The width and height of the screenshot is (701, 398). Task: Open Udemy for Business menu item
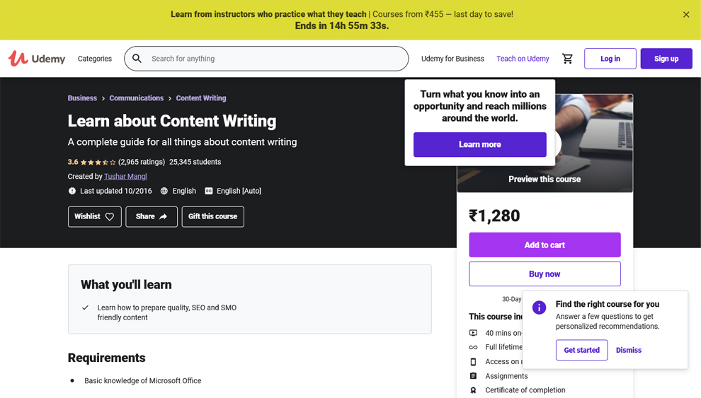(x=452, y=59)
